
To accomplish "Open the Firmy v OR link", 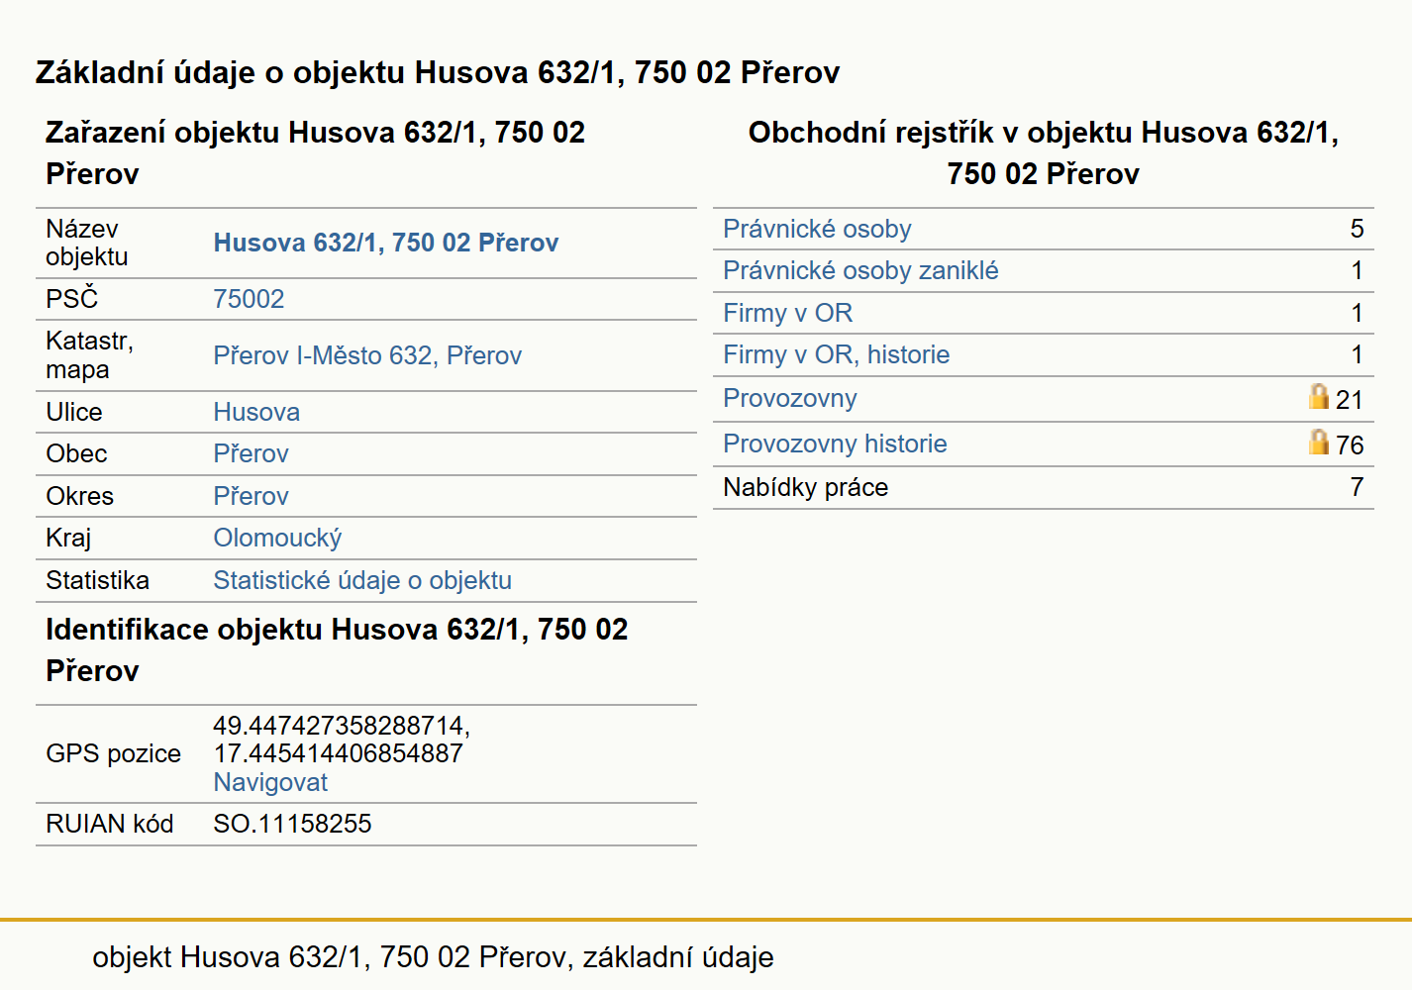I will pos(788,313).
